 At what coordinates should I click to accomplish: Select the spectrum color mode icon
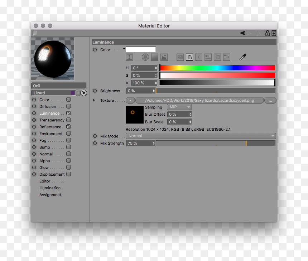[x=155, y=57]
